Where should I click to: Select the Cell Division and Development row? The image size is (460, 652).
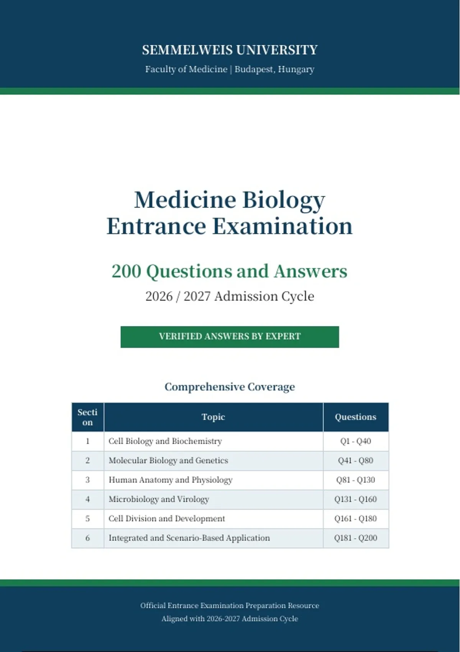click(x=230, y=519)
